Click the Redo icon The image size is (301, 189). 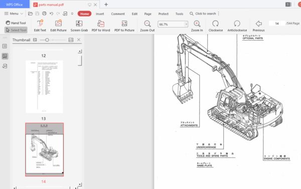click(58, 14)
